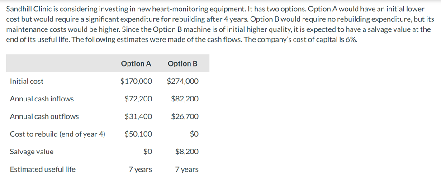Click the $26,700 cash outflows cell
The height and width of the screenshot is (187, 441).
pos(185,117)
